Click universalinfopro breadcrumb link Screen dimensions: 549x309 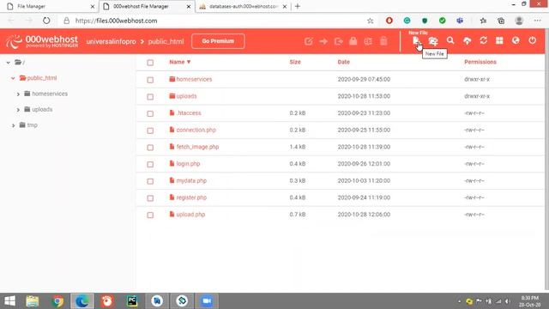coord(111,41)
